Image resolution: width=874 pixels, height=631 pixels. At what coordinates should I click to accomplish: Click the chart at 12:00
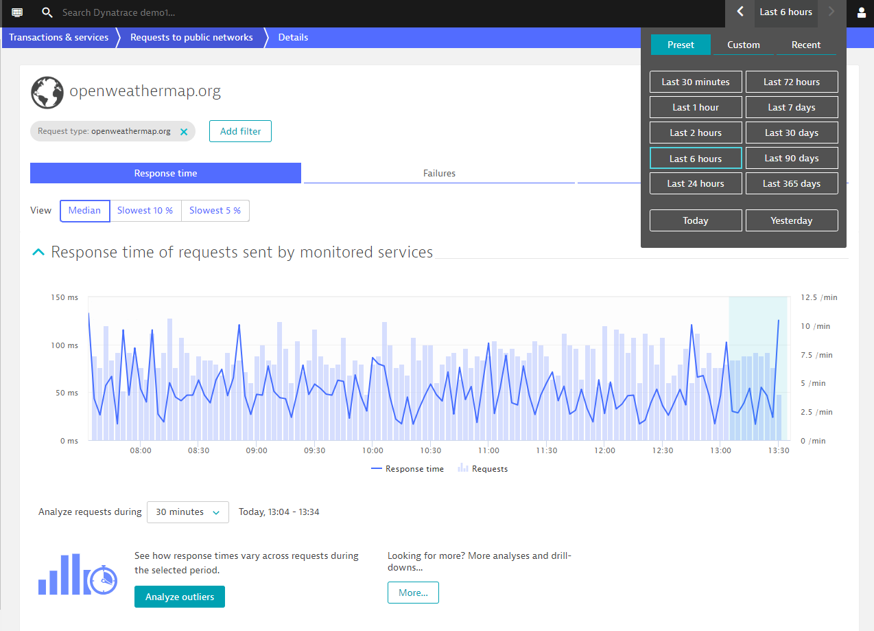pos(604,369)
